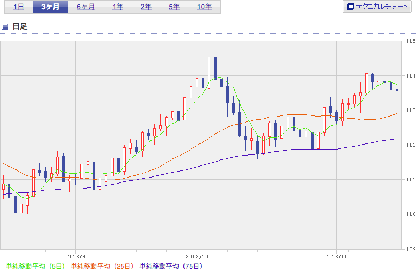This screenshot has width=416, height=271.
Task: Click the 112 price axis label
Action: [410, 145]
